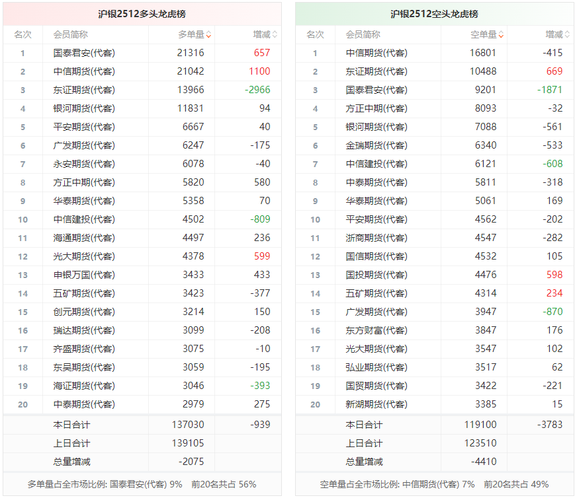Screen dimensions: 577x498
Task: Select 中信建投(代客) in short table
Action: coord(377,164)
